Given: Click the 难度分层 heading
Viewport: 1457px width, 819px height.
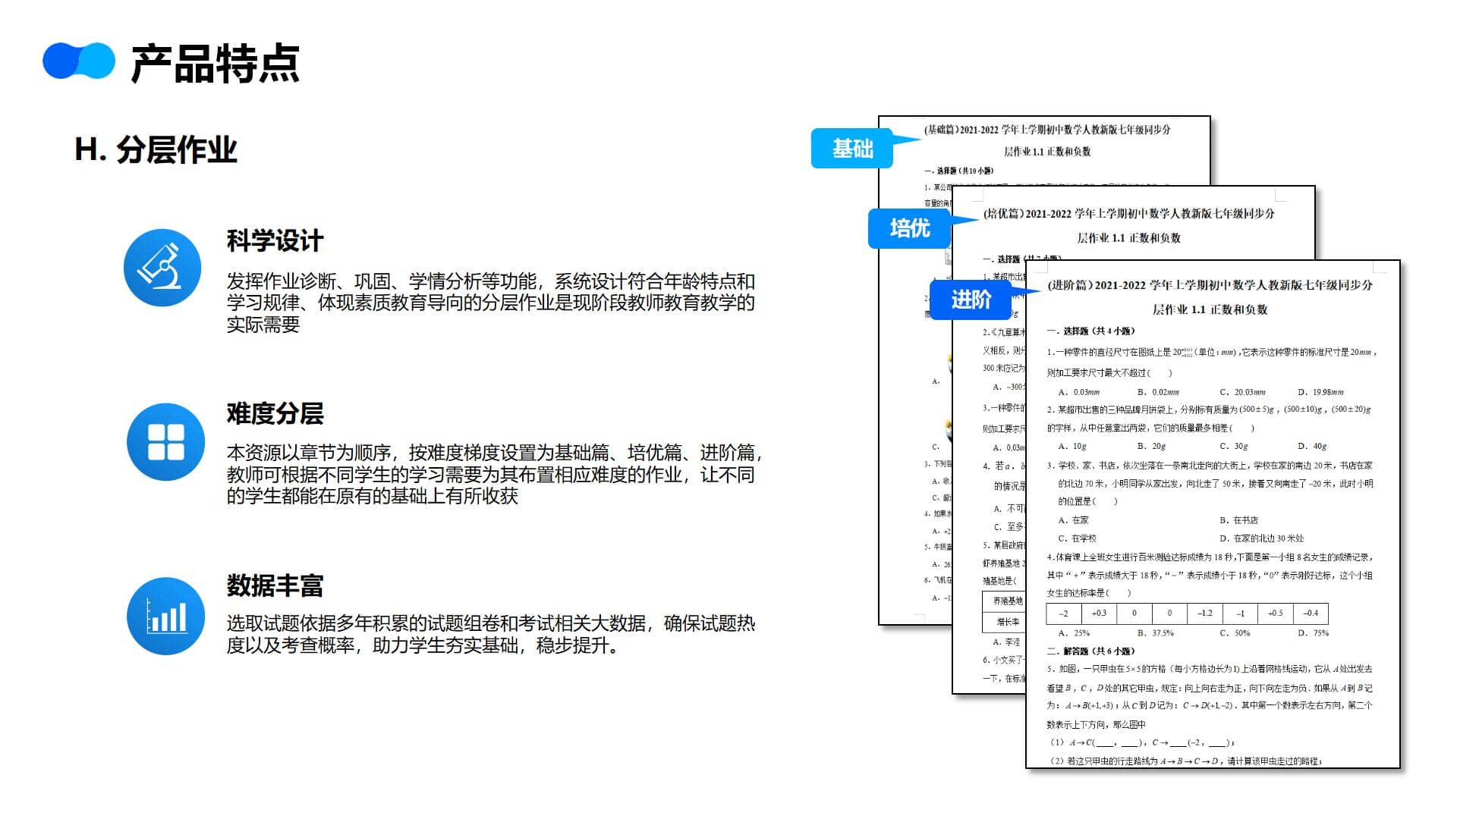Looking at the screenshot, I should pos(275,414).
